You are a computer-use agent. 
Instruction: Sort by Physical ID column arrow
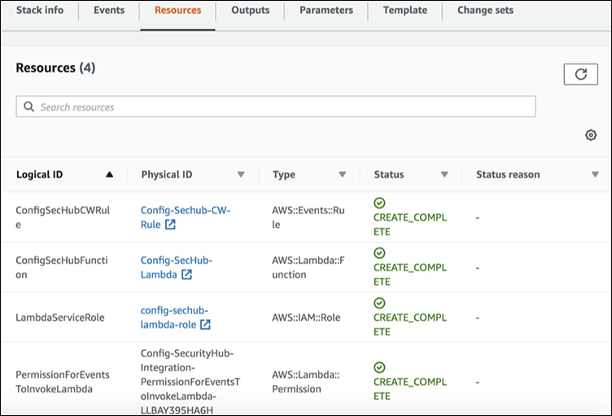pyautogui.click(x=241, y=174)
